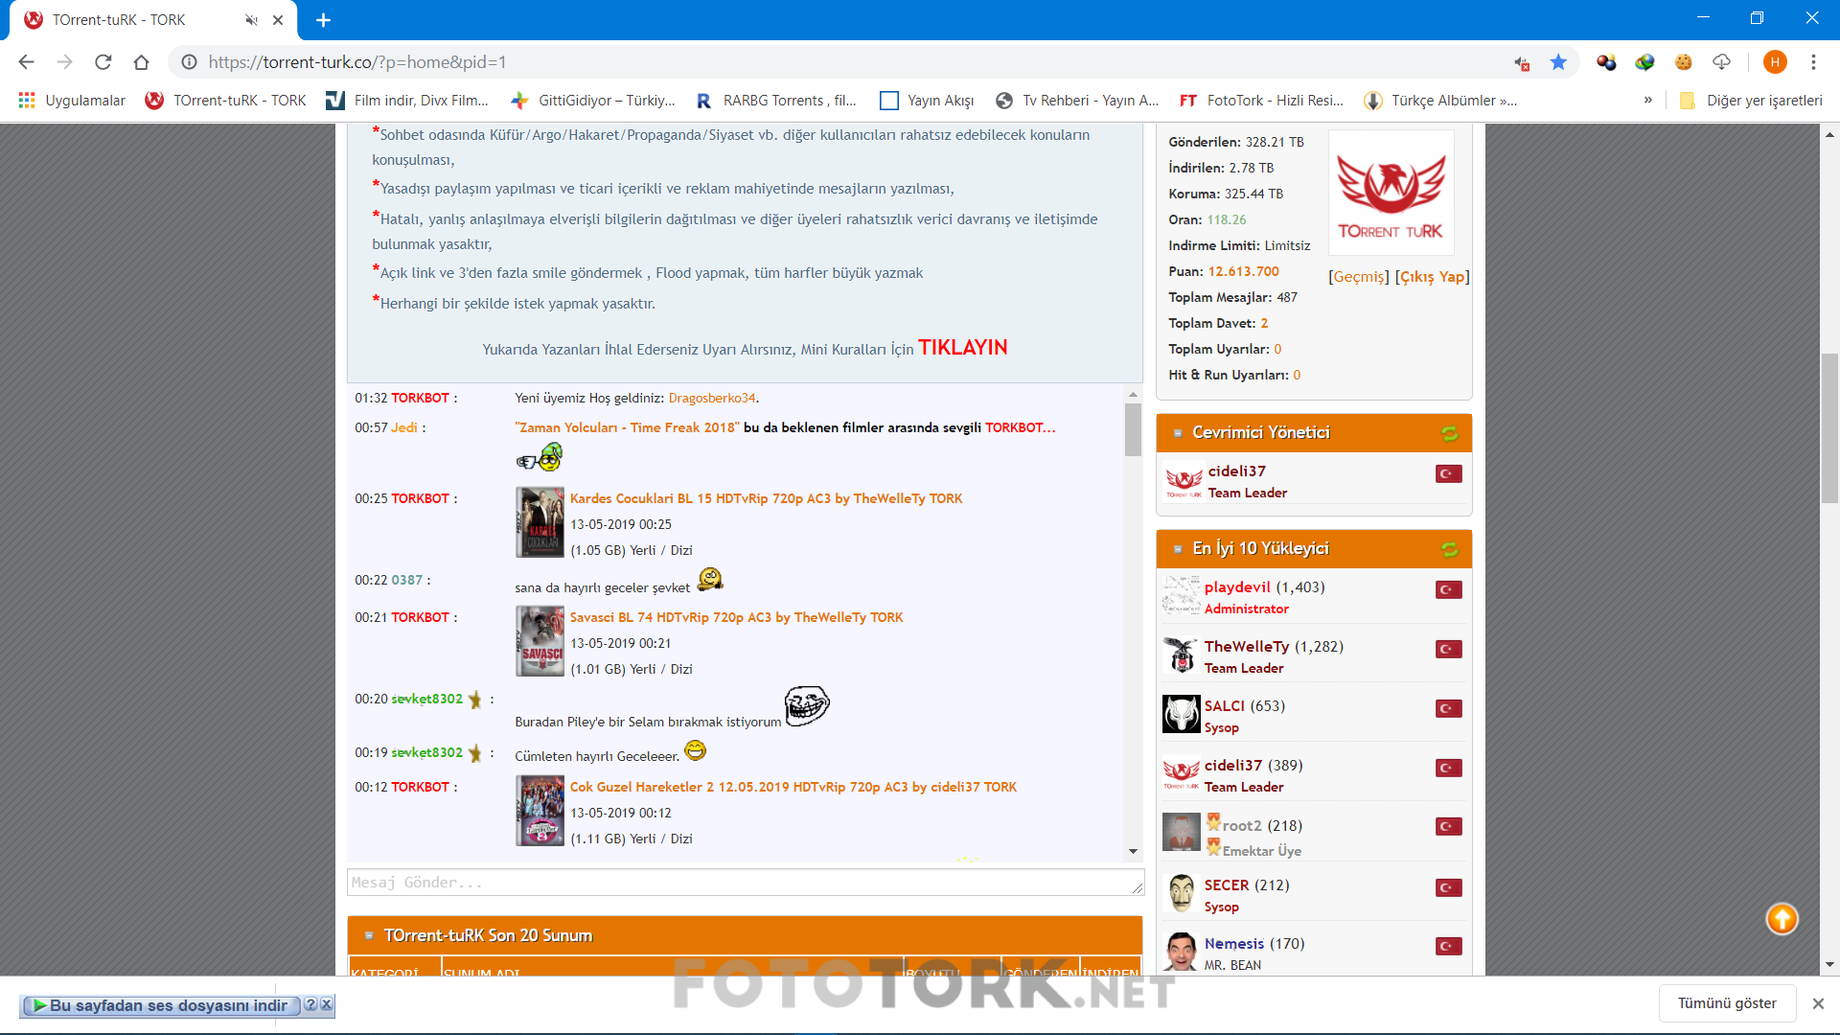
Task: Open the site information icon in address bar
Action: point(190,62)
